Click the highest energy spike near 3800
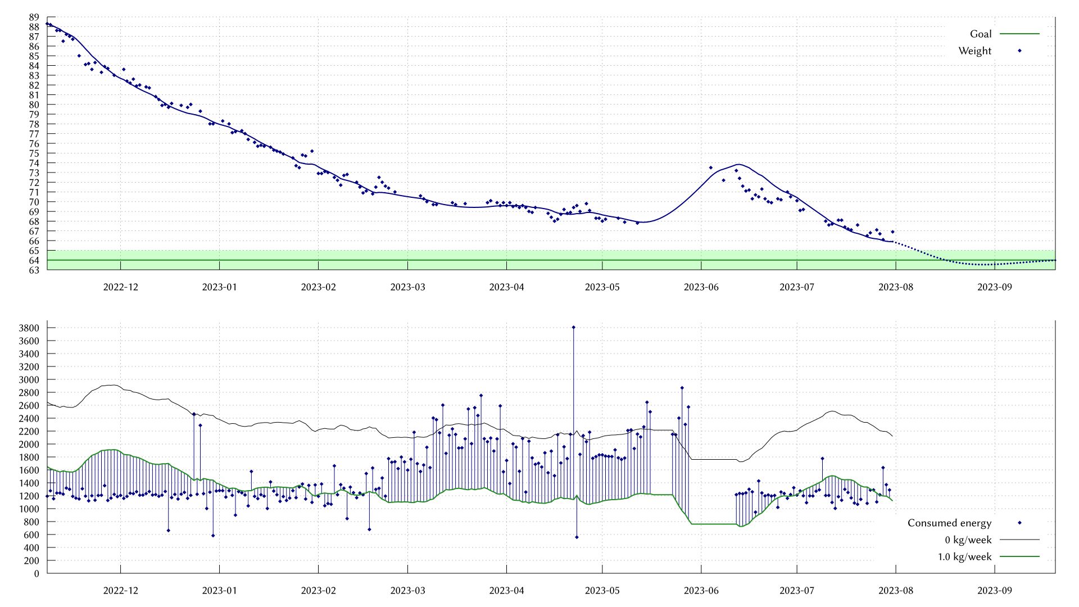The image size is (1079, 607). 573,327
